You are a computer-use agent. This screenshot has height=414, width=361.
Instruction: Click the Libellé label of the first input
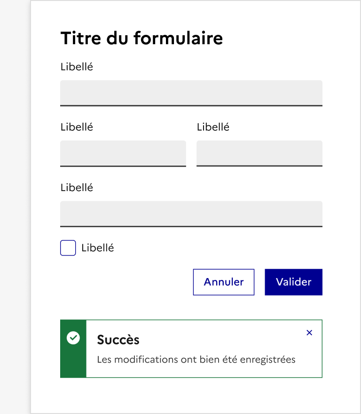[x=77, y=67]
